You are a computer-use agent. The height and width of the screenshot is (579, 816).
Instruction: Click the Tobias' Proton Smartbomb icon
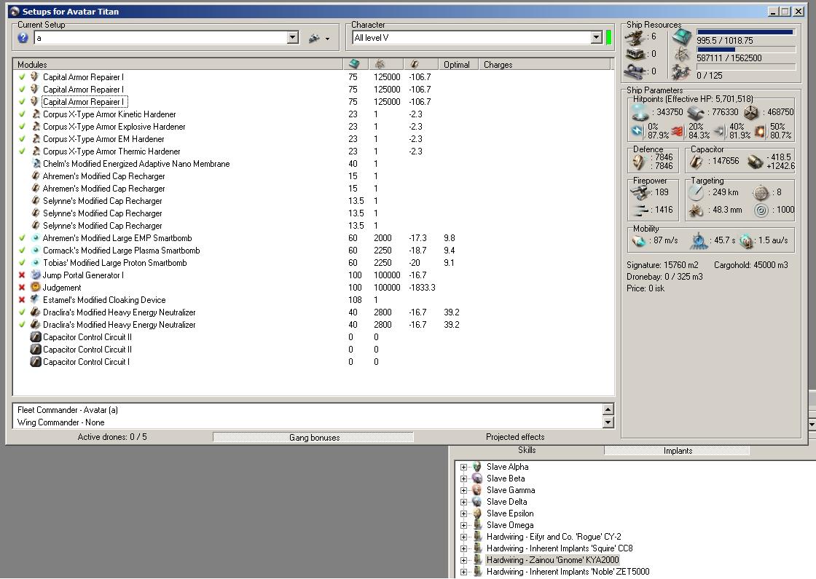pos(36,263)
